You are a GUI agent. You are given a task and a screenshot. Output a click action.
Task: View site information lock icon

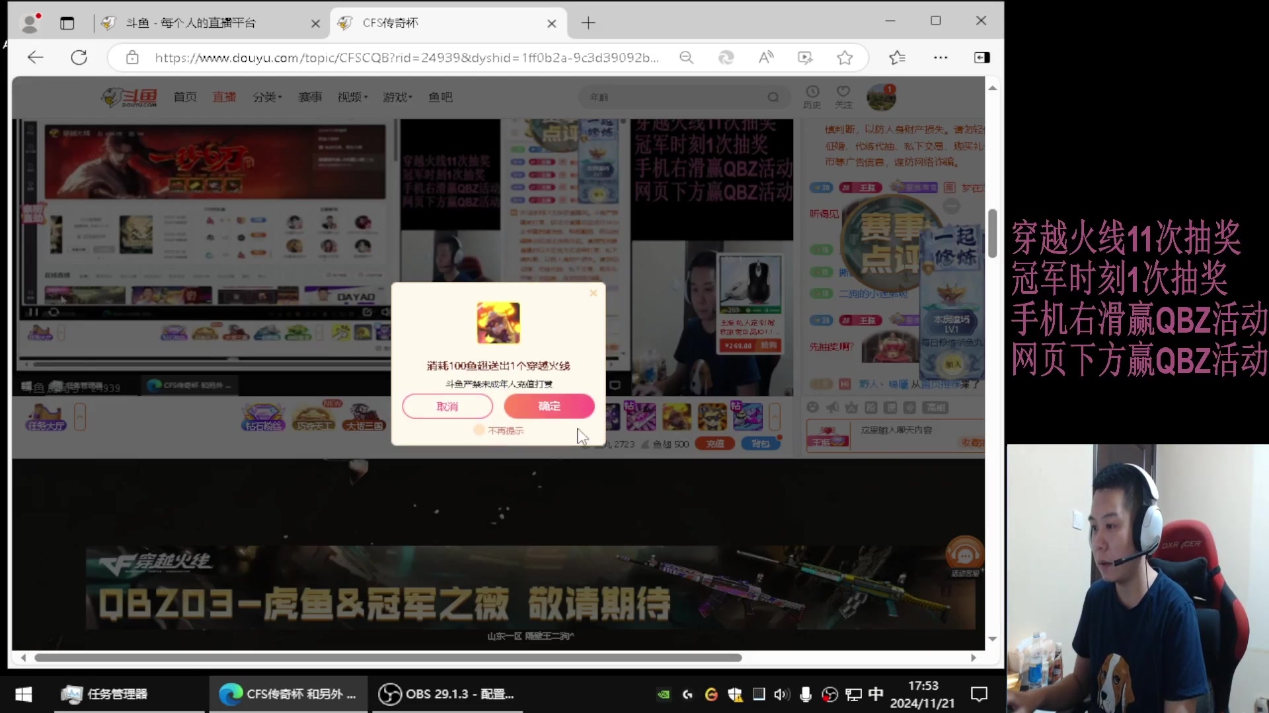click(x=132, y=57)
